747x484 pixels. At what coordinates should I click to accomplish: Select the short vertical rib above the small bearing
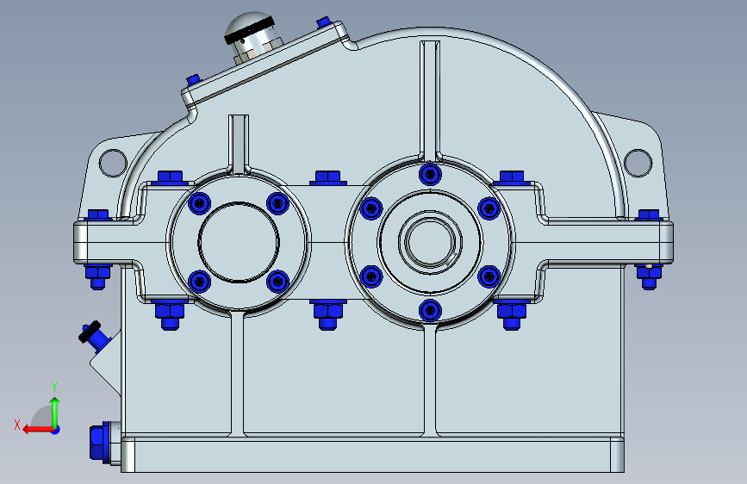[x=238, y=145]
